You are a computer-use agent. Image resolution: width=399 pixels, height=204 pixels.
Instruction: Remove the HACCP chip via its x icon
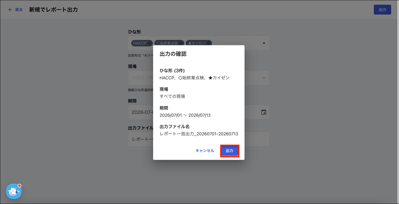pyautogui.click(x=150, y=43)
